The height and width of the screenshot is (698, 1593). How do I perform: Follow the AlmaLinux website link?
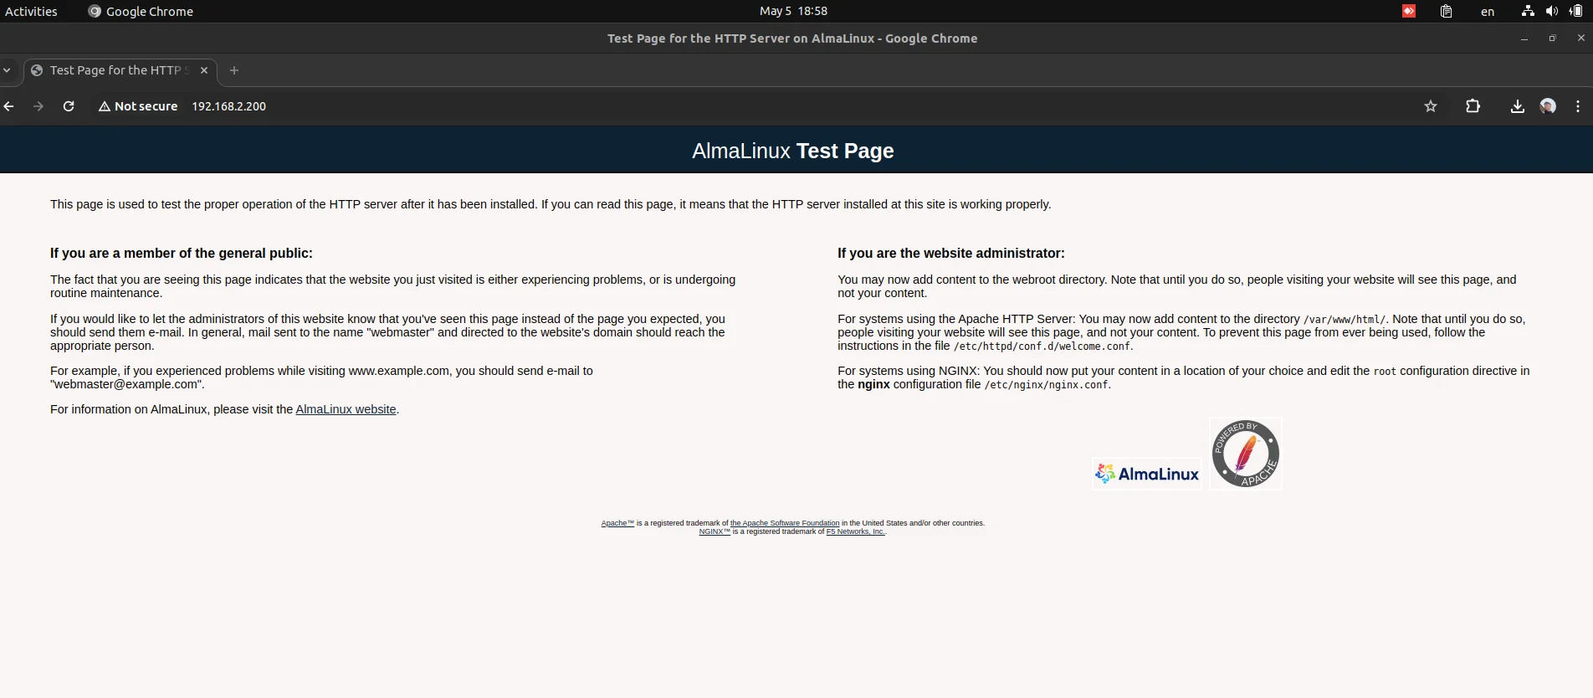tap(346, 409)
